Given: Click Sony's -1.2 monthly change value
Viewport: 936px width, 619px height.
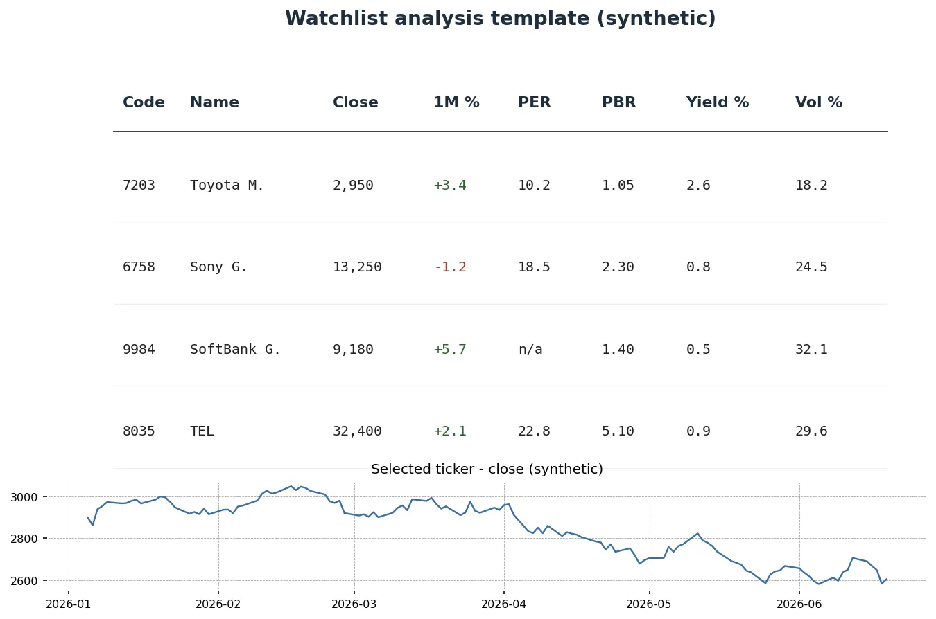Looking at the screenshot, I should tap(450, 267).
